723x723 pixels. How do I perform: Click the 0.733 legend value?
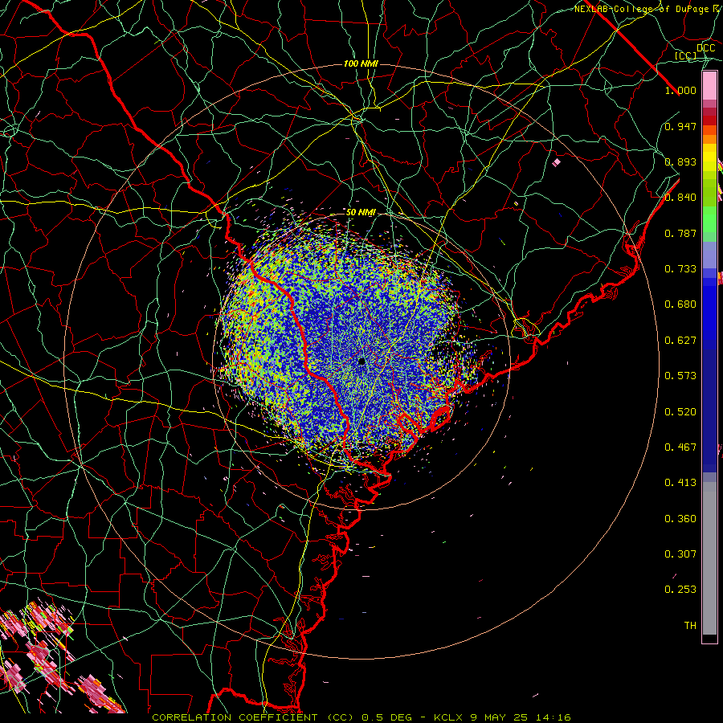(x=680, y=269)
